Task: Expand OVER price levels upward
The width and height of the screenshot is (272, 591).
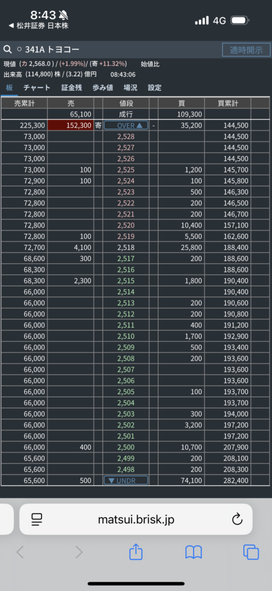Action: tap(126, 125)
